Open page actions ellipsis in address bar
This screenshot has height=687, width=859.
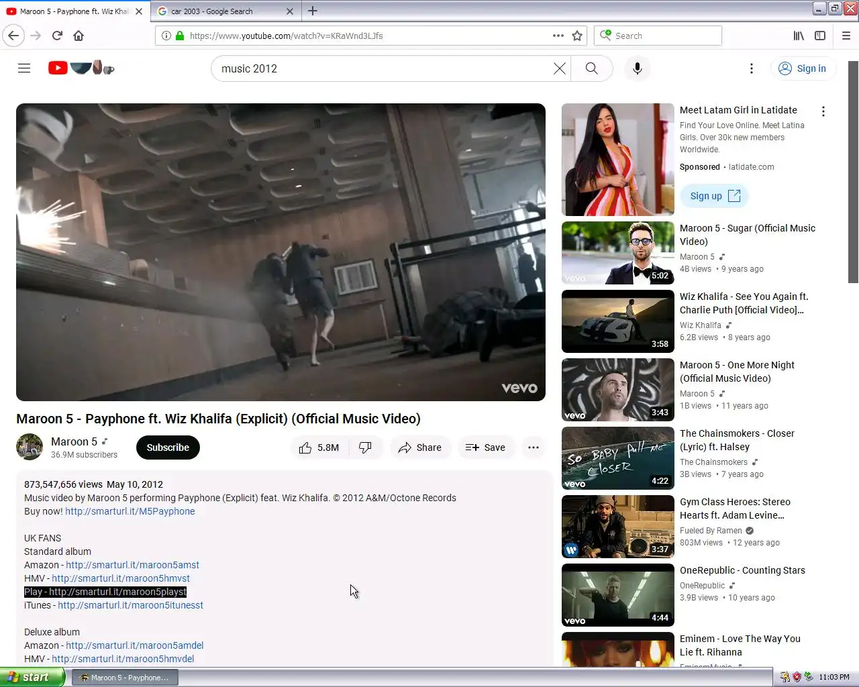pyautogui.click(x=558, y=36)
